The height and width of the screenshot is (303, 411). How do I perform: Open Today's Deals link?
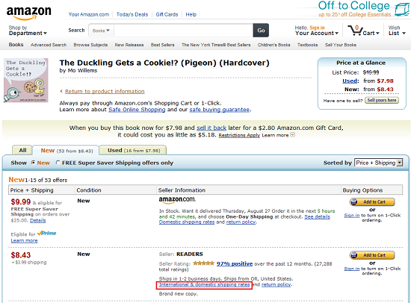pos(132,14)
